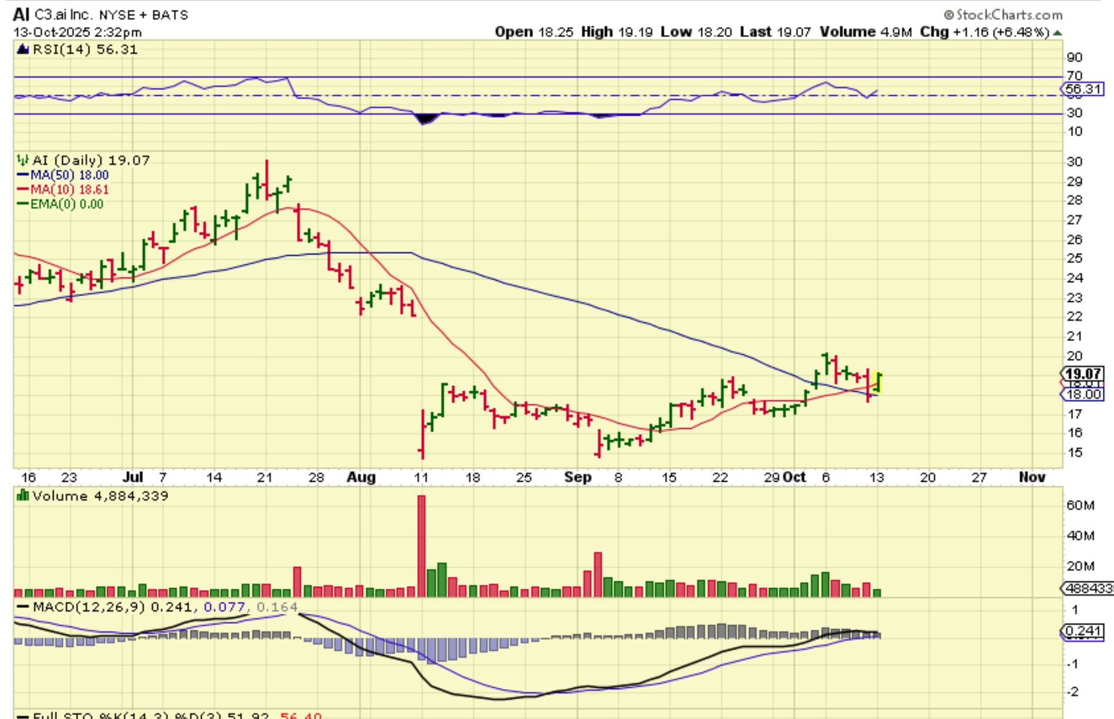Click the RSI mountain icon beside RSI(14)

coord(23,49)
